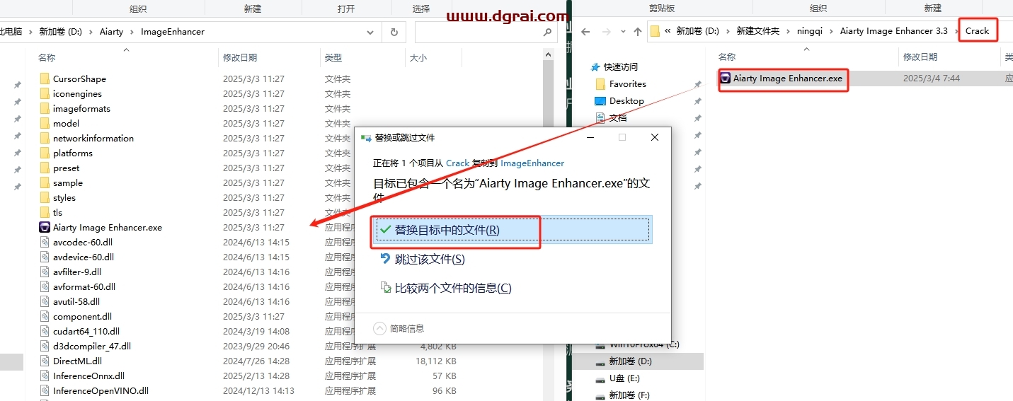Select InferenceOpenVINO.dll file name

coord(101,391)
